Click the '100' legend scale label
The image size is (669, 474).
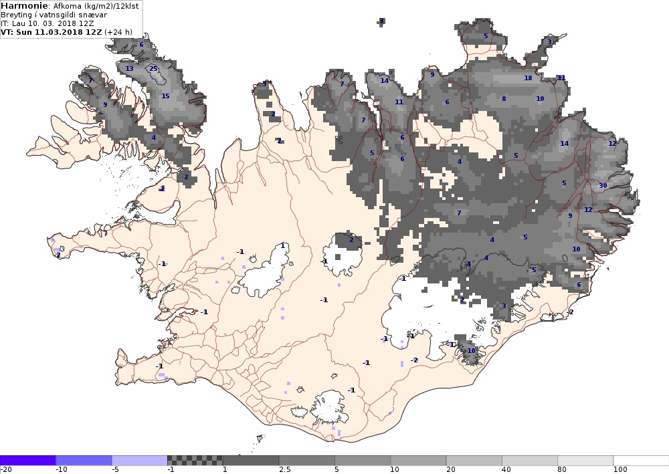(620, 470)
